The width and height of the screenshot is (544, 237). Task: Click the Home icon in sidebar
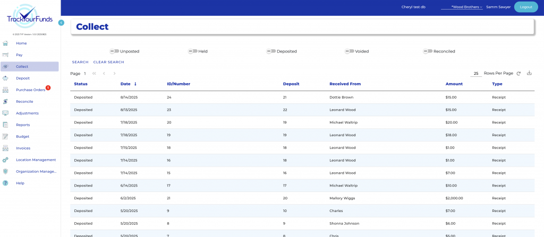(x=5, y=43)
